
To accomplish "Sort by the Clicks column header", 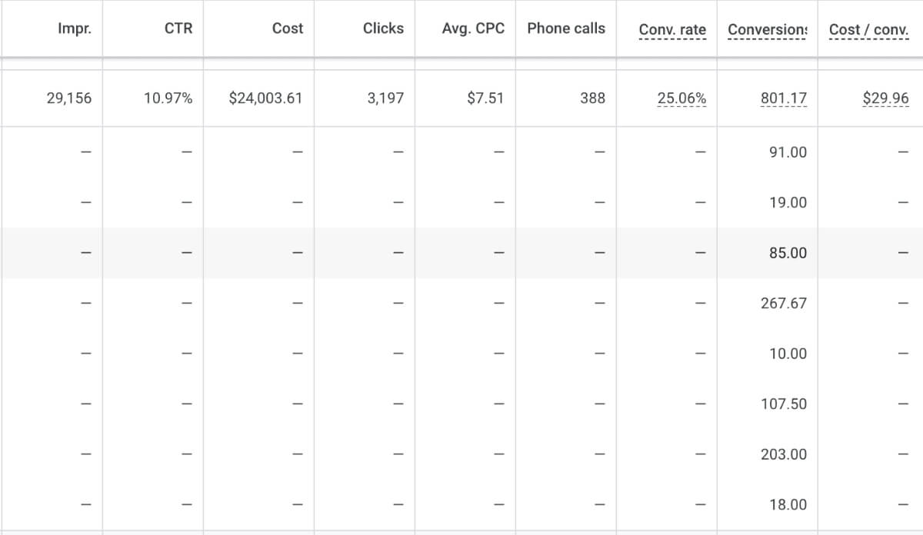I will pyautogui.click(x=383, y=28).
